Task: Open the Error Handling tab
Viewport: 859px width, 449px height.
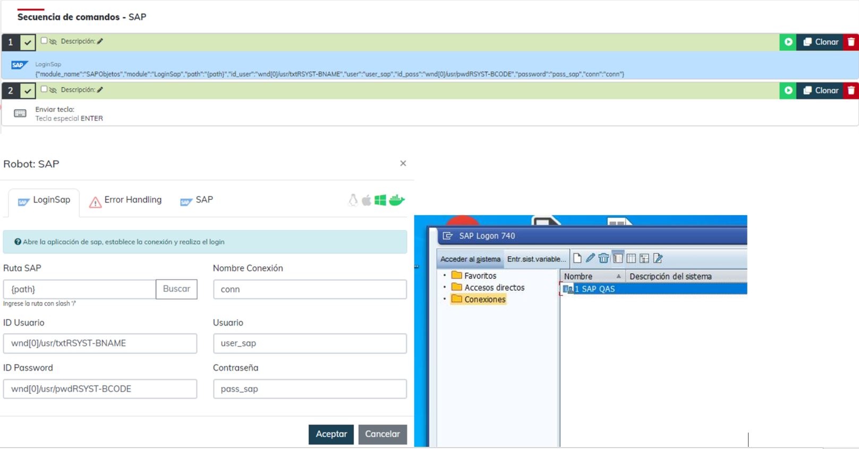Action: 125,200
